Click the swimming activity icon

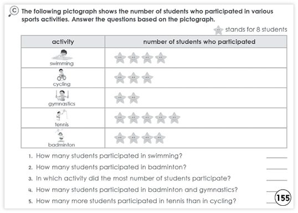pos(62,55)
